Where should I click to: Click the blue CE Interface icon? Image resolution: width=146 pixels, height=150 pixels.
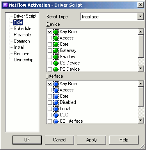(56, 121)
